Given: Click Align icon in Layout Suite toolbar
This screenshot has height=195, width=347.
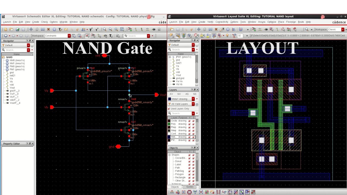Looking at the screenshot, I should point(234,29).
